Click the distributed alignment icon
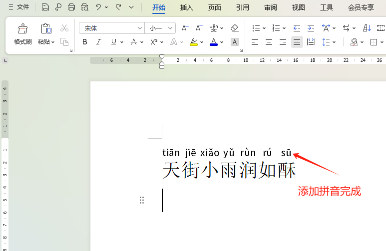 pyautogui.click(x=311, y=42)
